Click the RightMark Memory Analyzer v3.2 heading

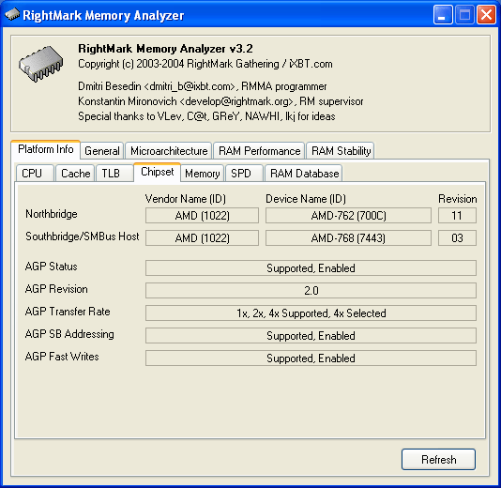[x=165, y=49]
